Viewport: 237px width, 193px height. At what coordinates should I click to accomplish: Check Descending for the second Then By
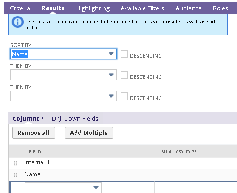124,96
